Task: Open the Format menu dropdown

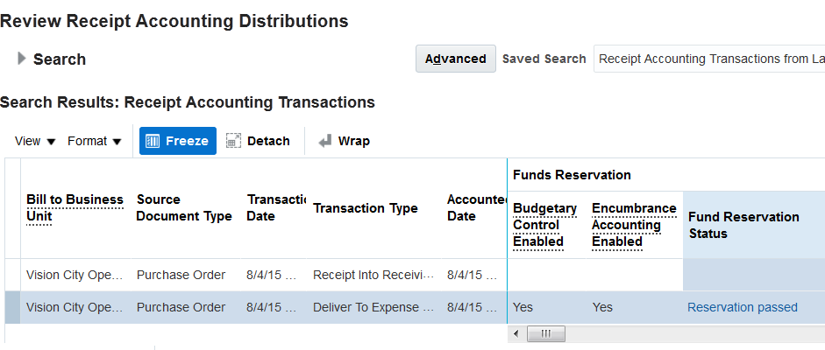Action: pyautogui.click(x=95, y=141)
